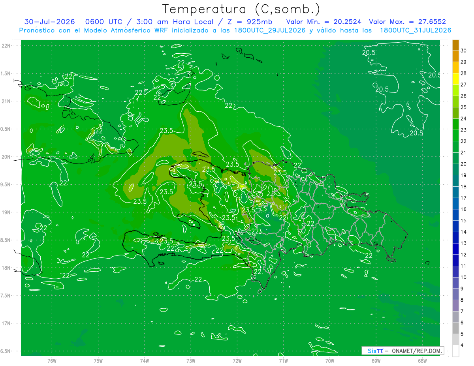Click the legend scale number "29"
474x366 pixels.
464,62
